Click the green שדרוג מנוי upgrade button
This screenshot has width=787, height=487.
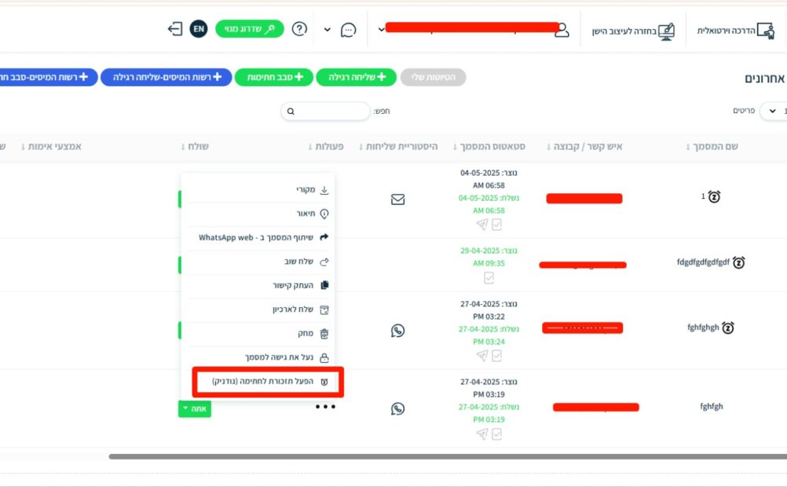[249, 29]
